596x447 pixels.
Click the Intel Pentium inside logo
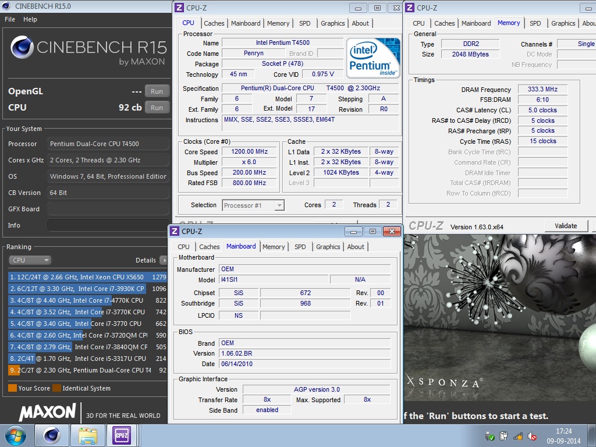(373, 58)
